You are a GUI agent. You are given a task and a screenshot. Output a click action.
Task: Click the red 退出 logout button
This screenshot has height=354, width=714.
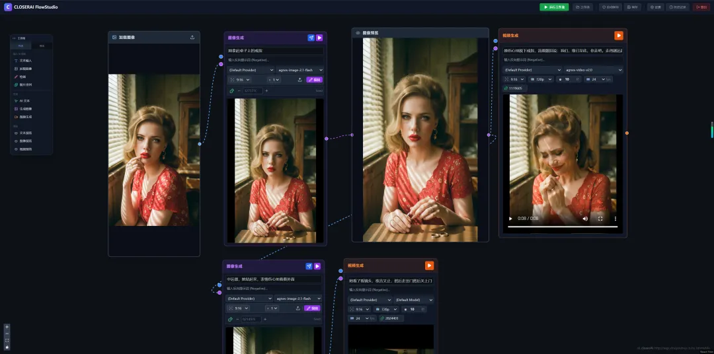[701, 7]
